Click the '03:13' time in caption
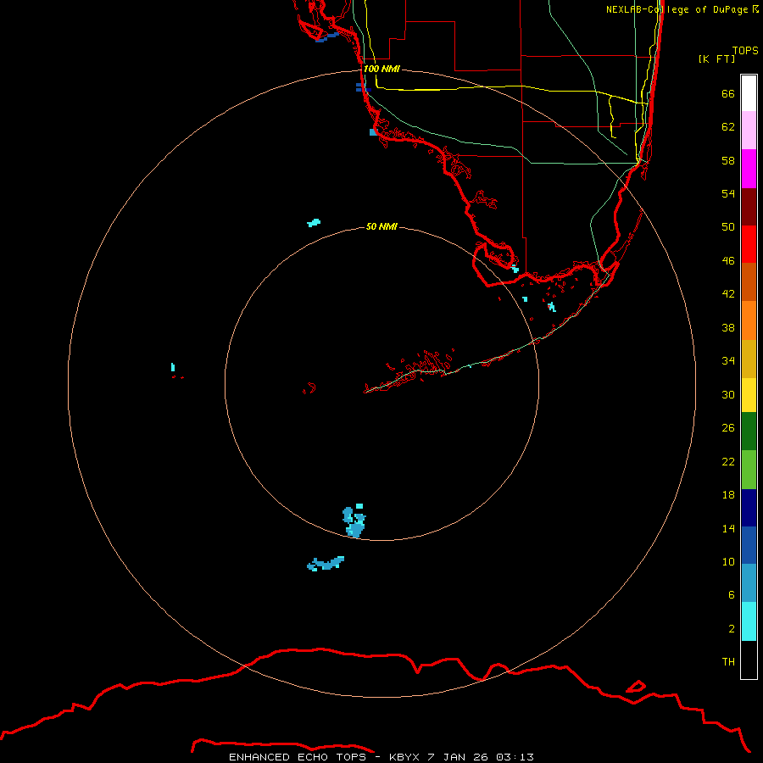Screen dimensions: 763x763 tap(515, 757)
